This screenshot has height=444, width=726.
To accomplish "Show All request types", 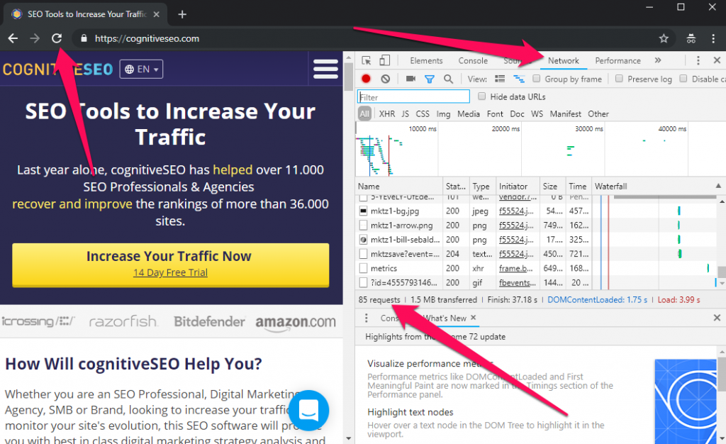I will (365, 114).
